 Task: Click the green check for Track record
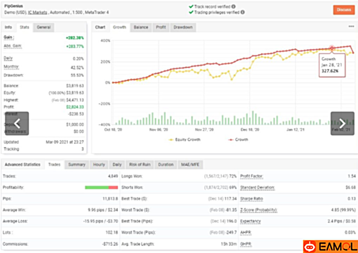191,7
